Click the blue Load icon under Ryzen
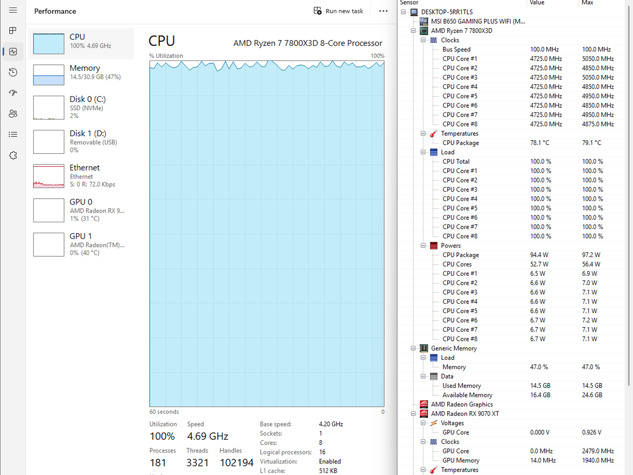 pyautogui.click(x=434, y=152)
